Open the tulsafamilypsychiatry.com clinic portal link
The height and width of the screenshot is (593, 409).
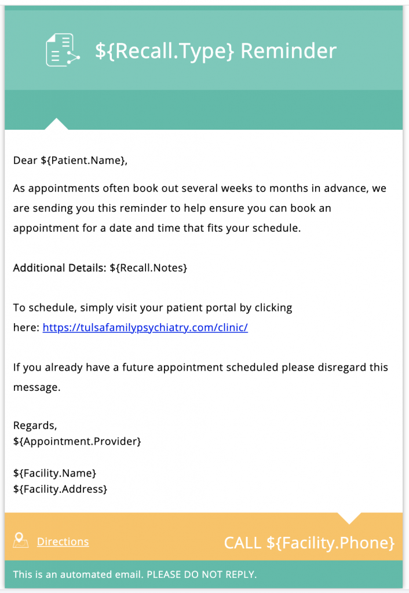[x=145, y=328]
